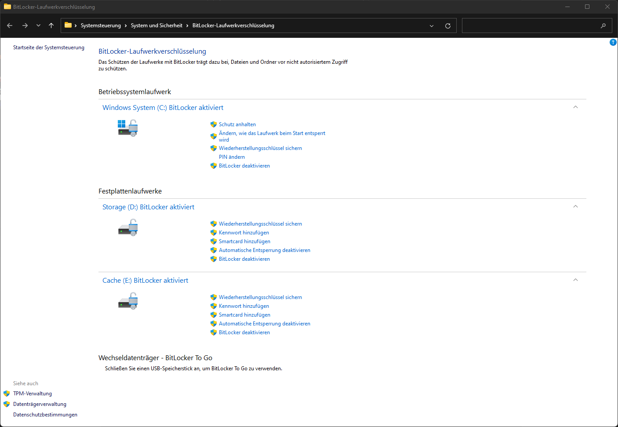
Task: Click Kennwort hinzufügen for Cache (E:)
Action: (x=244, y=306)
